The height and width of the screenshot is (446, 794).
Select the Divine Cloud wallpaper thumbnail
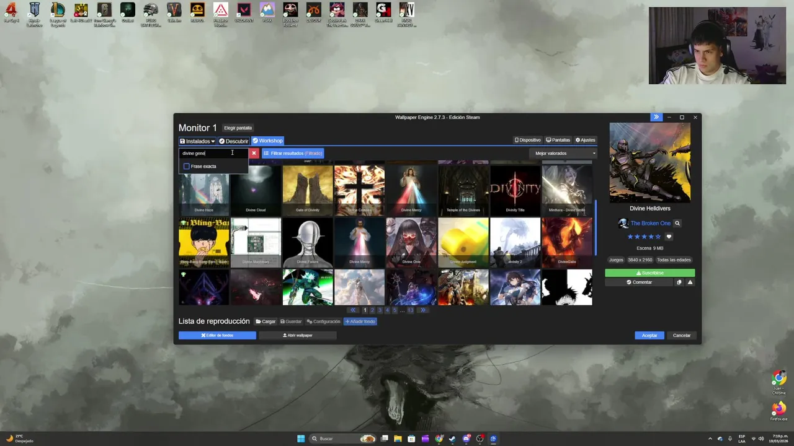(x=256, y=190)
